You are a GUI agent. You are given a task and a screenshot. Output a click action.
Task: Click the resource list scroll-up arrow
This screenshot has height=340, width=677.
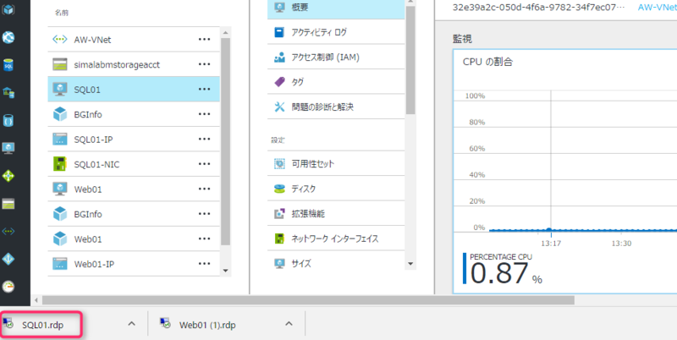(x=225, y=30)
